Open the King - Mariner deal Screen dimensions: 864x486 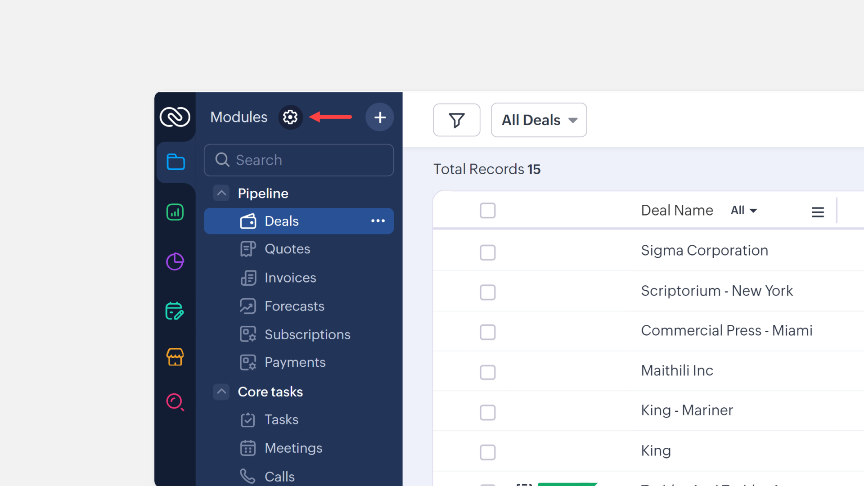coord(687,410)
